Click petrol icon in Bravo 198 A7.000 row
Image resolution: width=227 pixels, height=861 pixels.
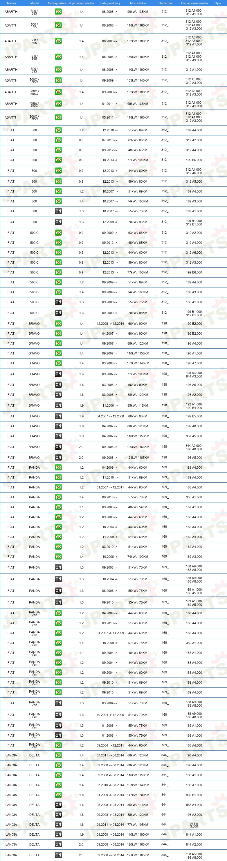(x=58, y=363)
